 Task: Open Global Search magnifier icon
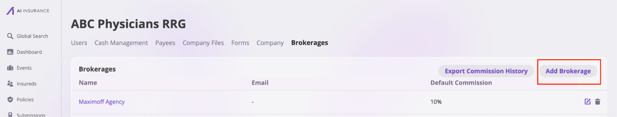pyautogui.click(x=10, y=36)
